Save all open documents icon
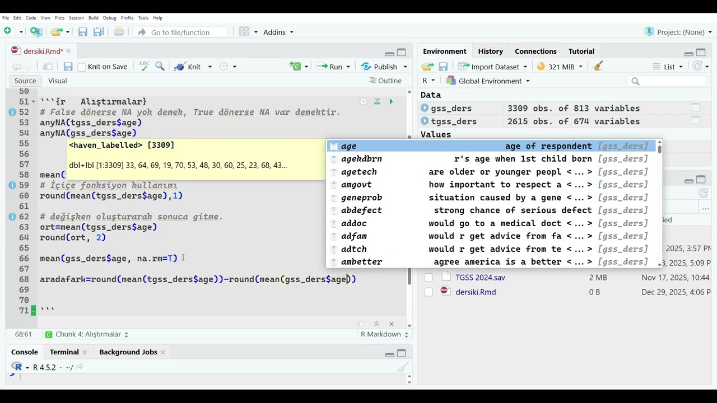Screen dimensions: 717x403 (99, 32)
